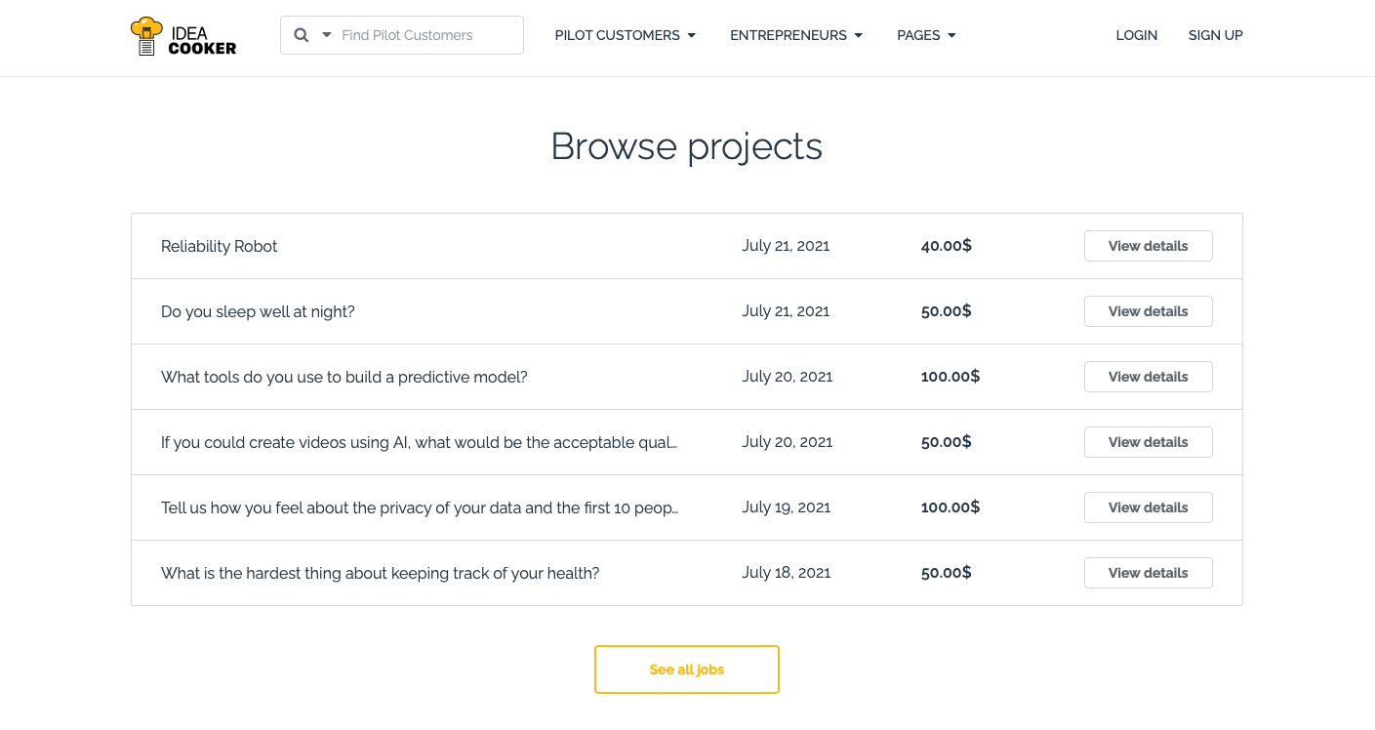Open the Reliability Robot project title
1375x730 pixels.
(x=219, y=247)
